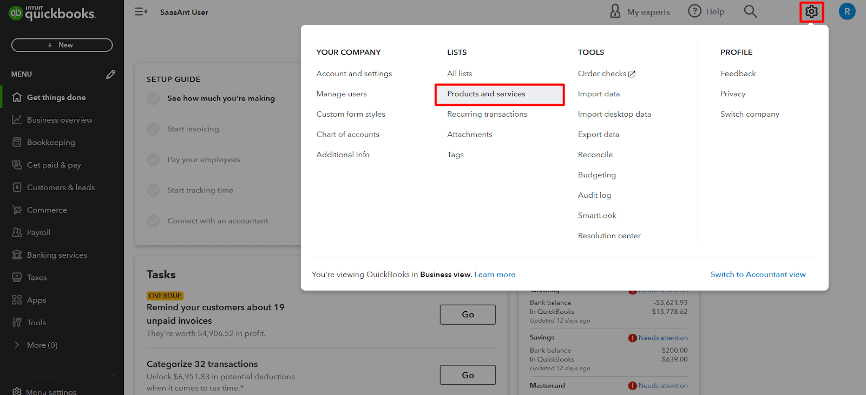Select Export data
866x395 pixels.
[599, 135]
